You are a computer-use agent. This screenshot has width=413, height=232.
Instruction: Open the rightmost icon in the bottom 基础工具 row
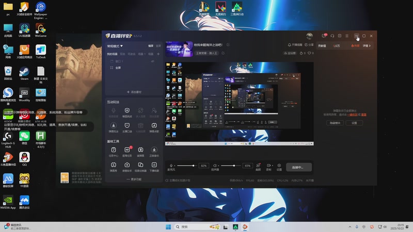coord(154,164)
